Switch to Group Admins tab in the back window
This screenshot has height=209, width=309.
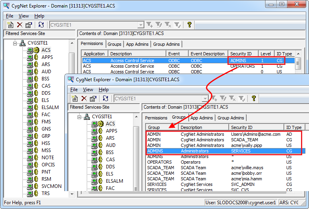(166, 44)
